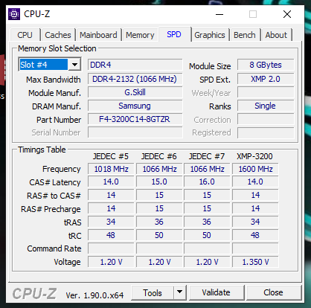This screenshot has height=308, width=311.
Task: Click the Close button
Action: (x=273, y=292)
